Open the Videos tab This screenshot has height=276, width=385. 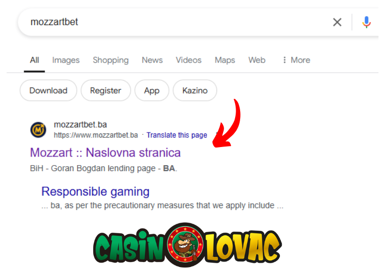tap(188, 60)
